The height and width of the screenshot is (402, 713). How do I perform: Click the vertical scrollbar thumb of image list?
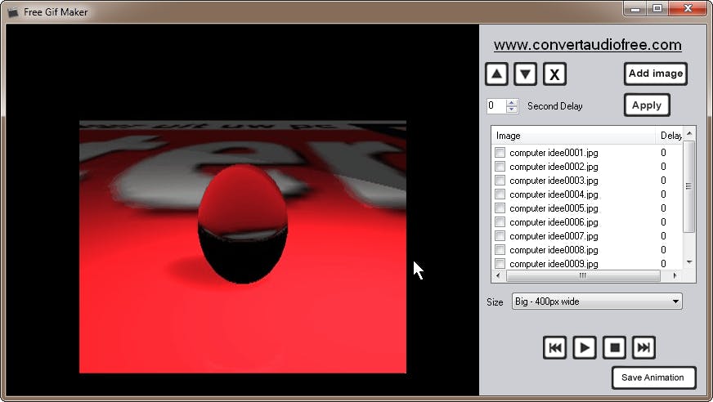coord(689,186)
